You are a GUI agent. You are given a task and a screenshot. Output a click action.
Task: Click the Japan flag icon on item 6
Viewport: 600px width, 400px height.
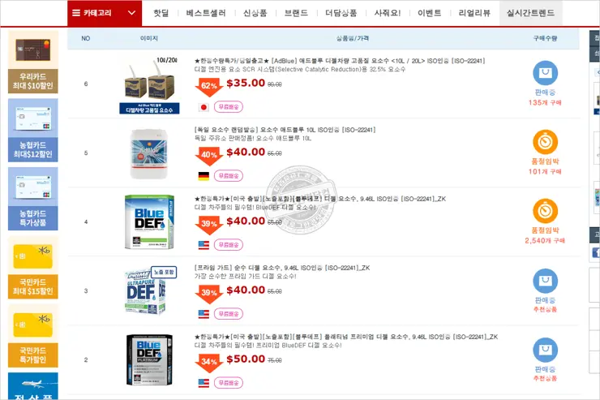[x=204, y=107]
